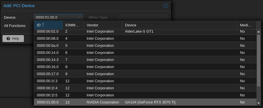
Task: Click the NVIDIA Corporation vendor cell
Action: tap(103, 102)
